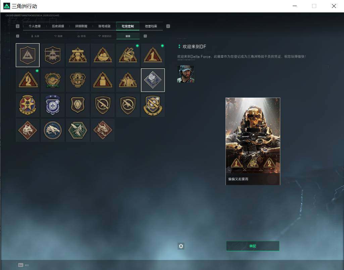
Task: Select the first badge slot on card
Action: click(x=236, y=163)
